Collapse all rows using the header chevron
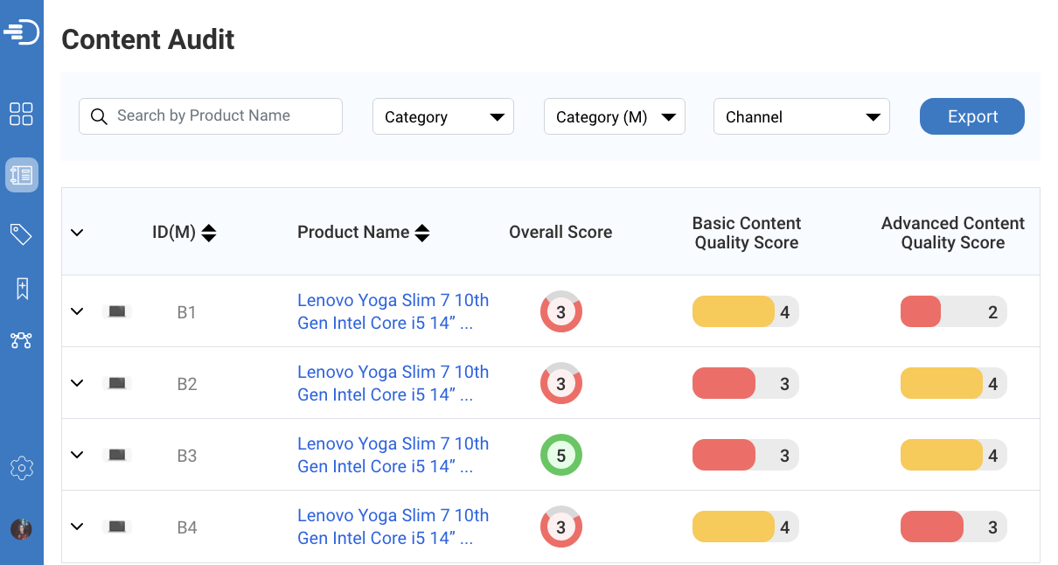The image size is (1058, 565). point(76,233)
